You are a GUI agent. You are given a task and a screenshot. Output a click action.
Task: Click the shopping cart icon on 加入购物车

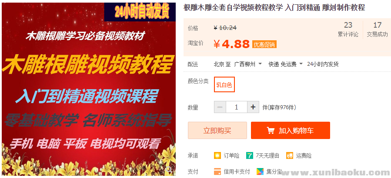pyautogui.click(x=271, y=131)
